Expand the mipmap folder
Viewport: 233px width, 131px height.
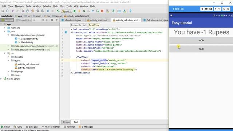pyautogui.click(x=8, y=71)
